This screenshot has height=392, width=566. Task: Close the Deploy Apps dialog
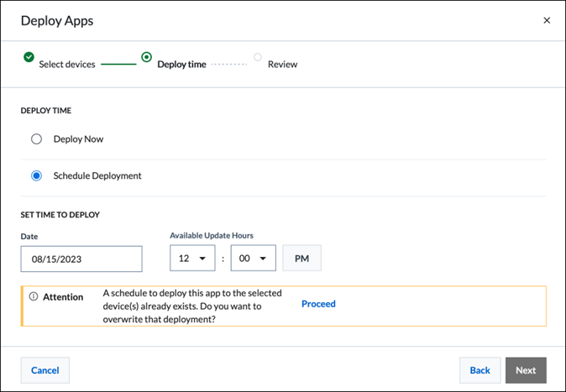point(547,20)
